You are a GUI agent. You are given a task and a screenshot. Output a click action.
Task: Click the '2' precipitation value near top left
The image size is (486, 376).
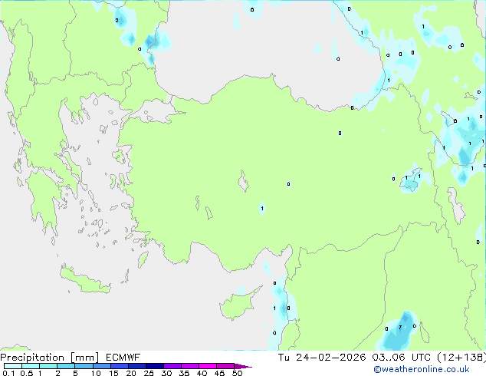pos(117,21)
